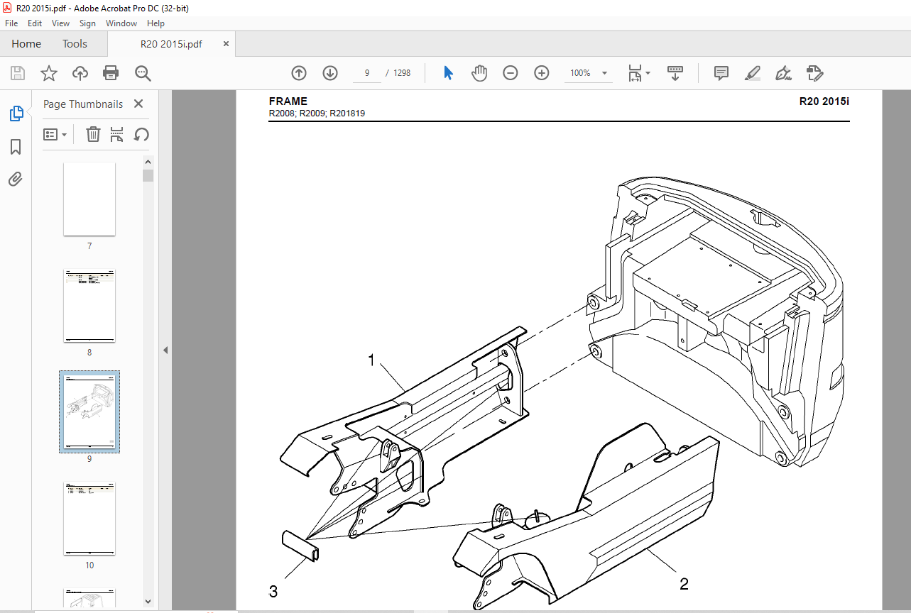Add a comment sticky note

point(721,73)
